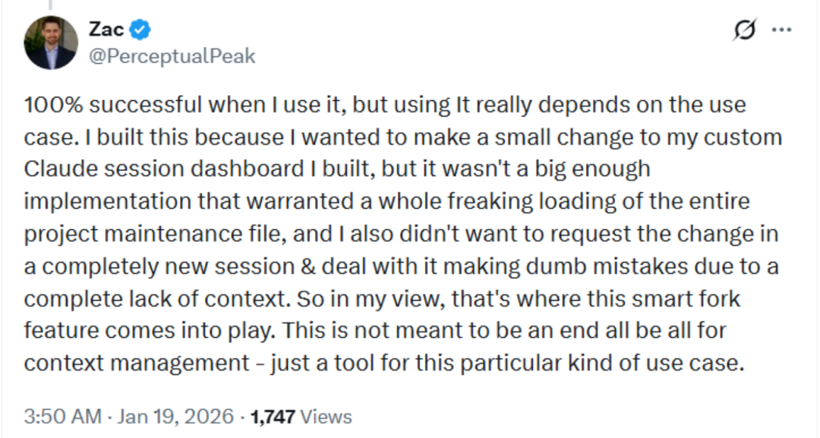The height and width of the screenshot is (438, 820).
Task: Click the Views label
Action: (x=326, y=417)
